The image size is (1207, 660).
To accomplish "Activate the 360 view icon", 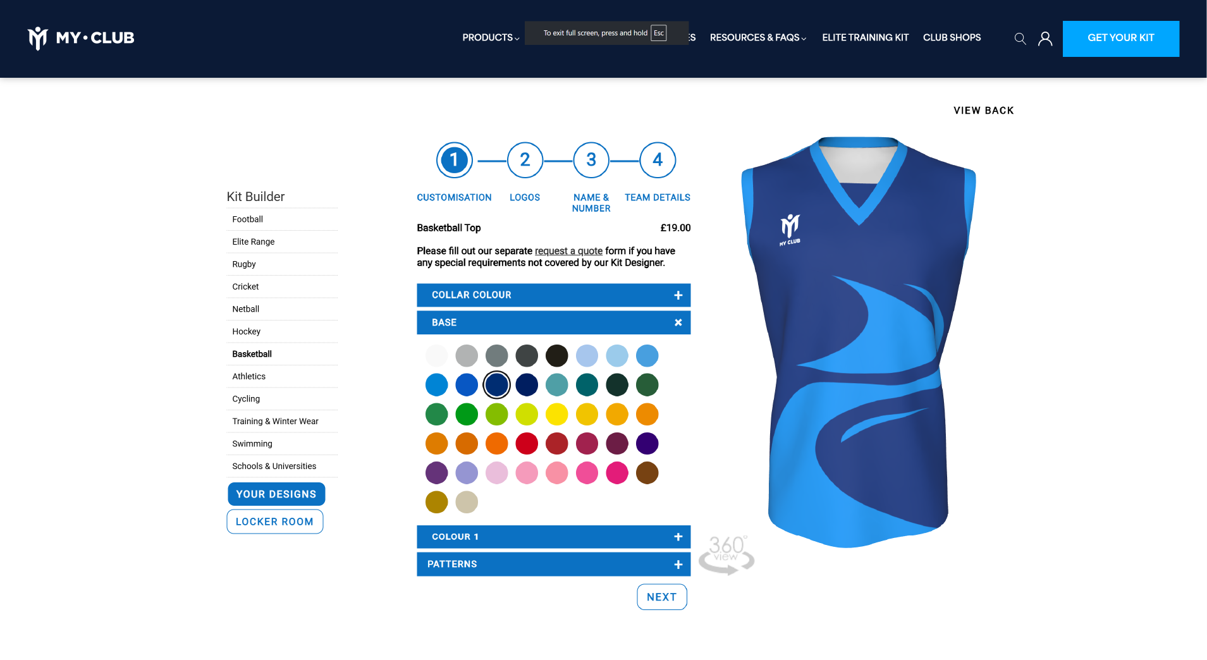I will click(x=726, y=555).
